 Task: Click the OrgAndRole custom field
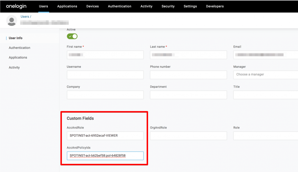[x=188, y=136]
